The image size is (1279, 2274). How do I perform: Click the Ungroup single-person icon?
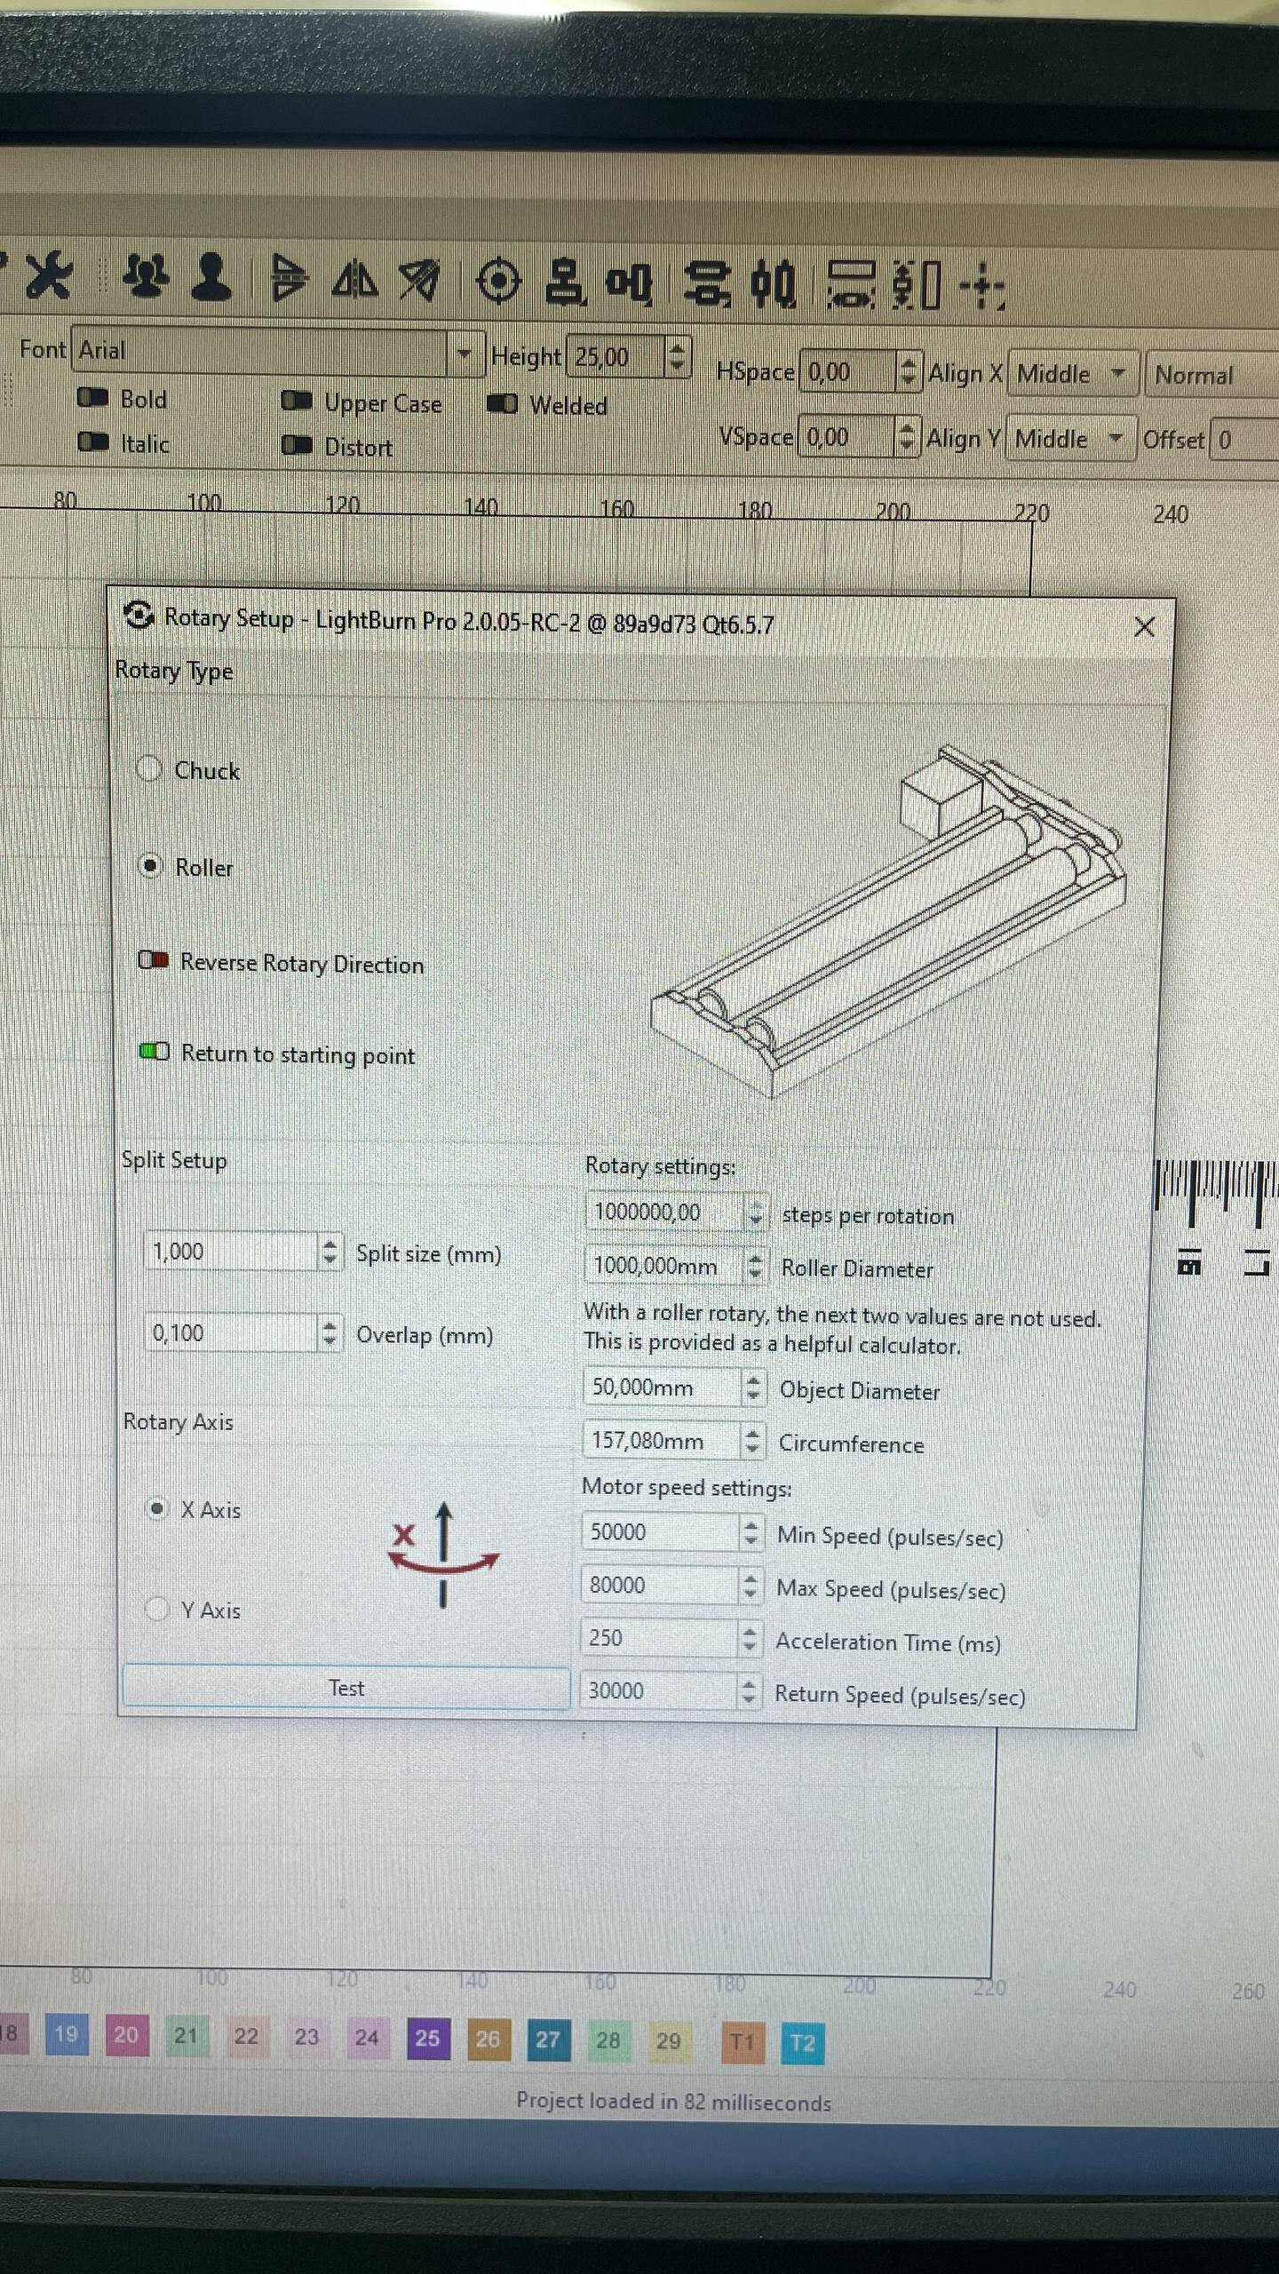[x=211, y=277]
